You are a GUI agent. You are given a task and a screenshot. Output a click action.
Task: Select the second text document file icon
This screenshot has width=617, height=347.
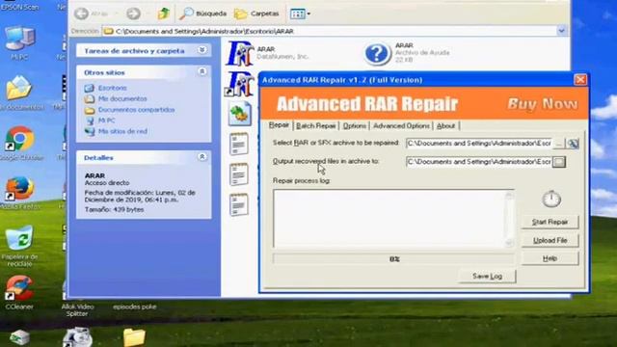239,174
